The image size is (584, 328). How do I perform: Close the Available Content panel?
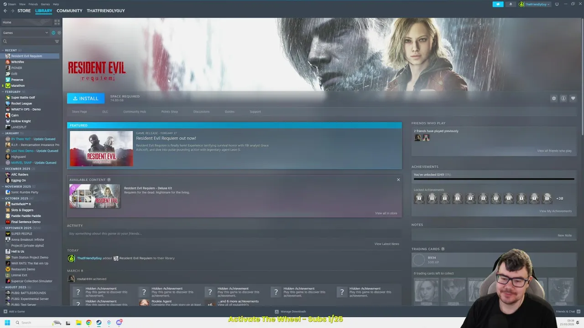pyautogui.click(x=398, y=179)
